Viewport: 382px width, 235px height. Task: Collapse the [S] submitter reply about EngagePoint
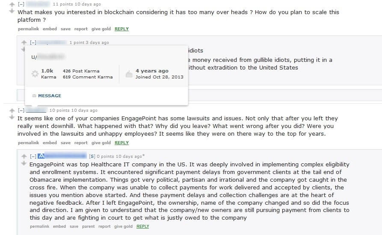[x=33, y=157]
